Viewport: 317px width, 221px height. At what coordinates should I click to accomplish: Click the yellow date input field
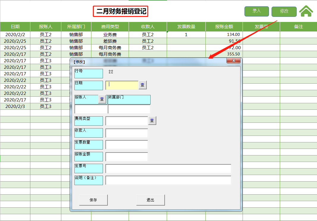click(122, 85)
